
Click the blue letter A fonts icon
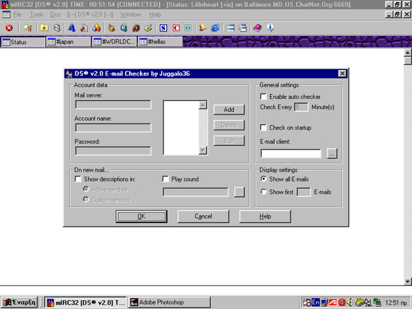coord(71,28)
